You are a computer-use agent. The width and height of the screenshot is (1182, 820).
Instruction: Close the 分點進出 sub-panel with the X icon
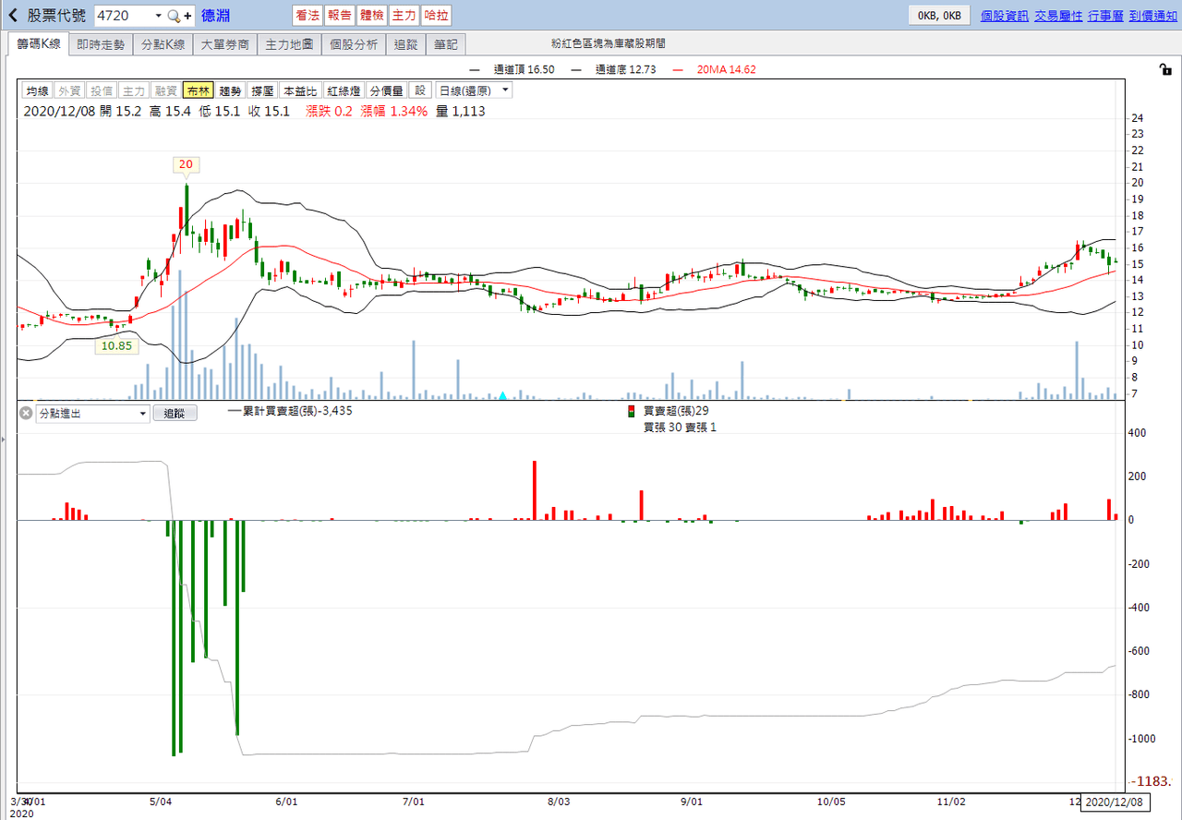point(26,414)
